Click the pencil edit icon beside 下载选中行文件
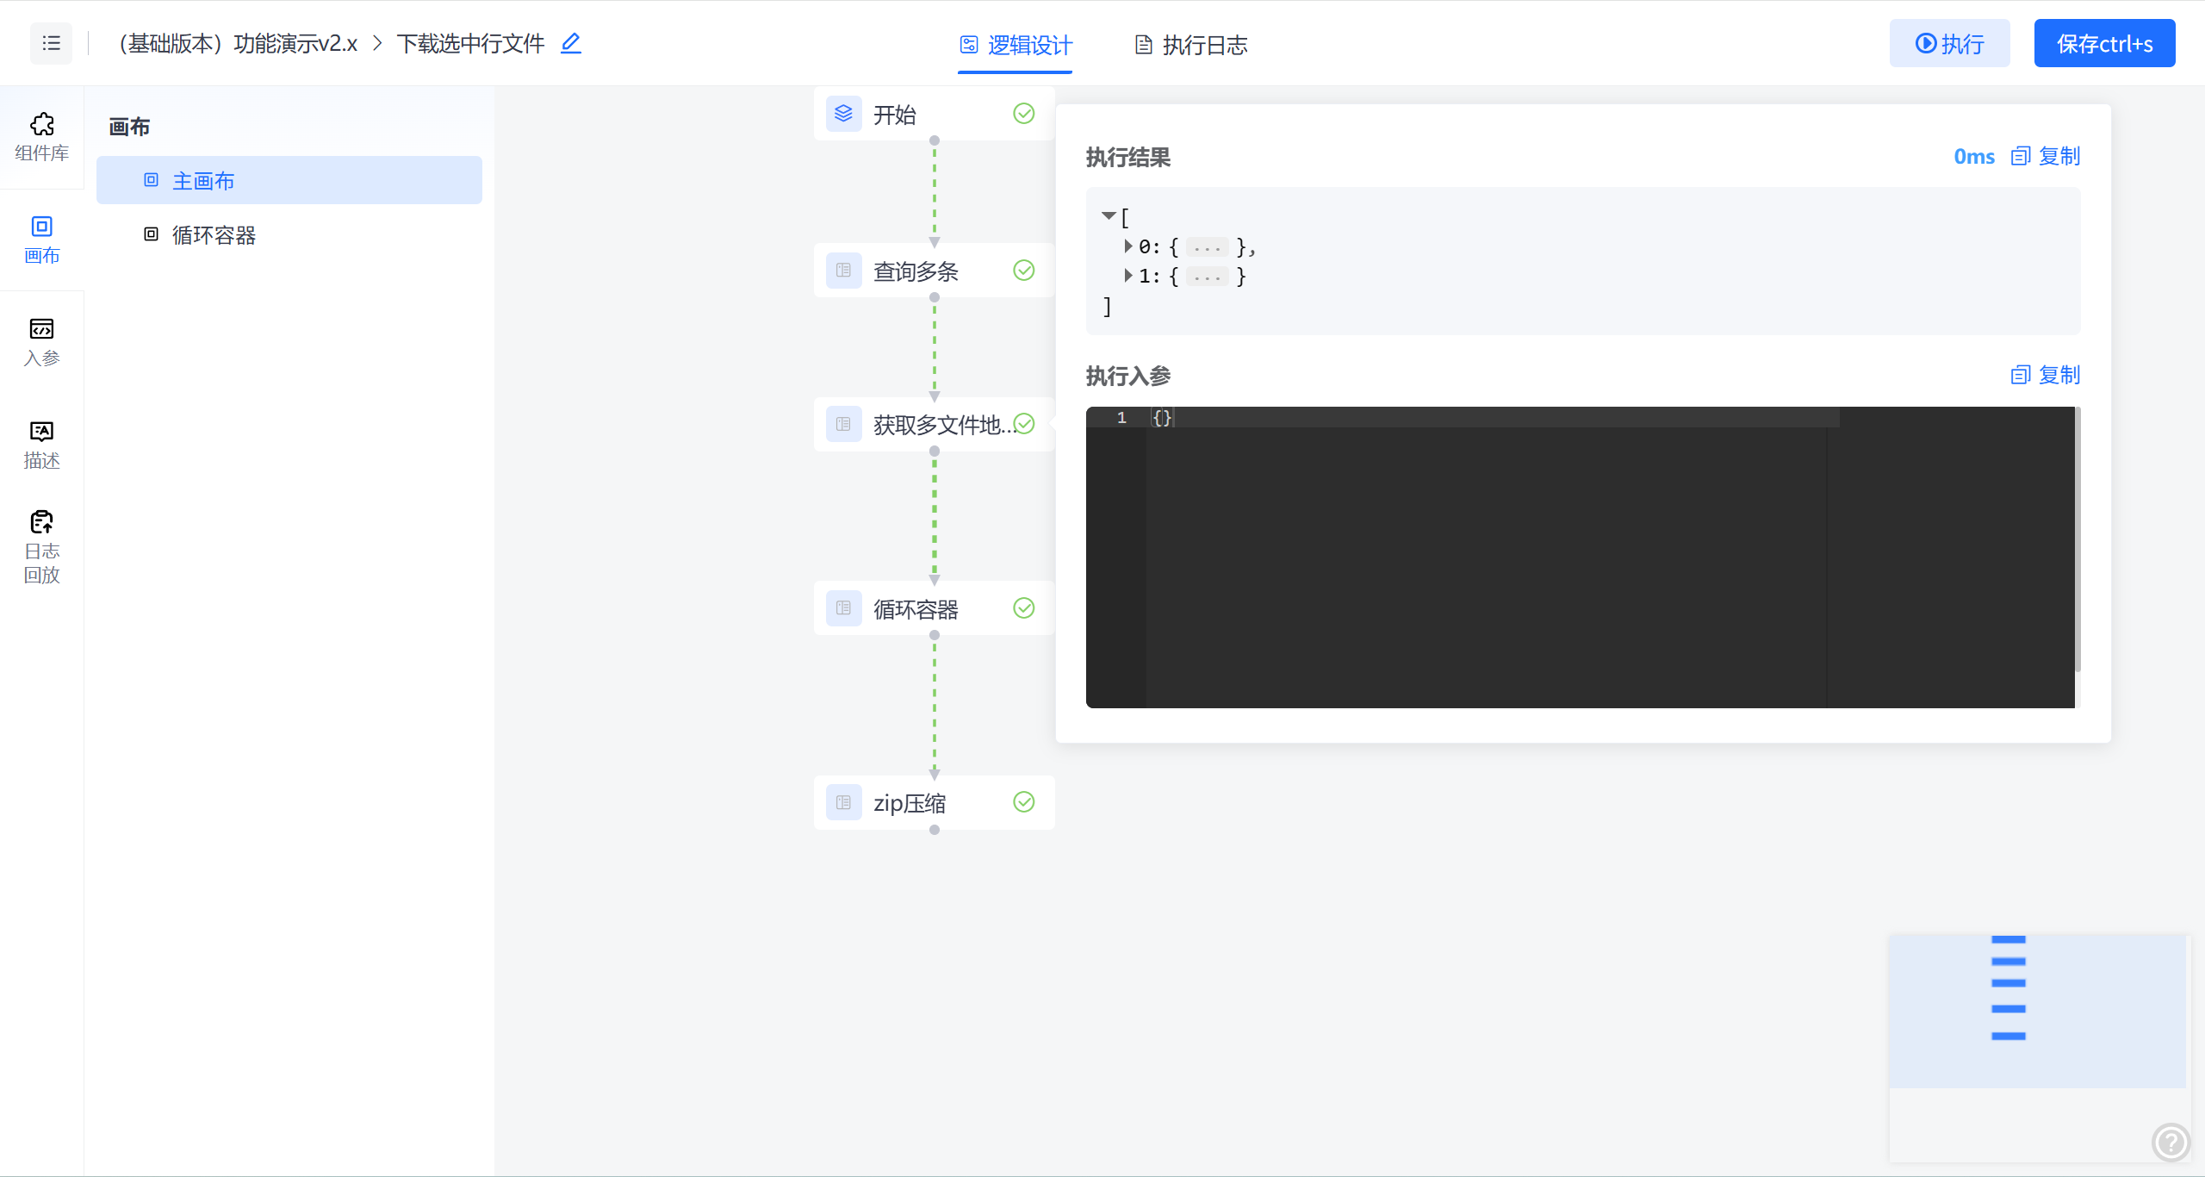Viewport: 2205px width, 1177px height. (x=570, y=43)
